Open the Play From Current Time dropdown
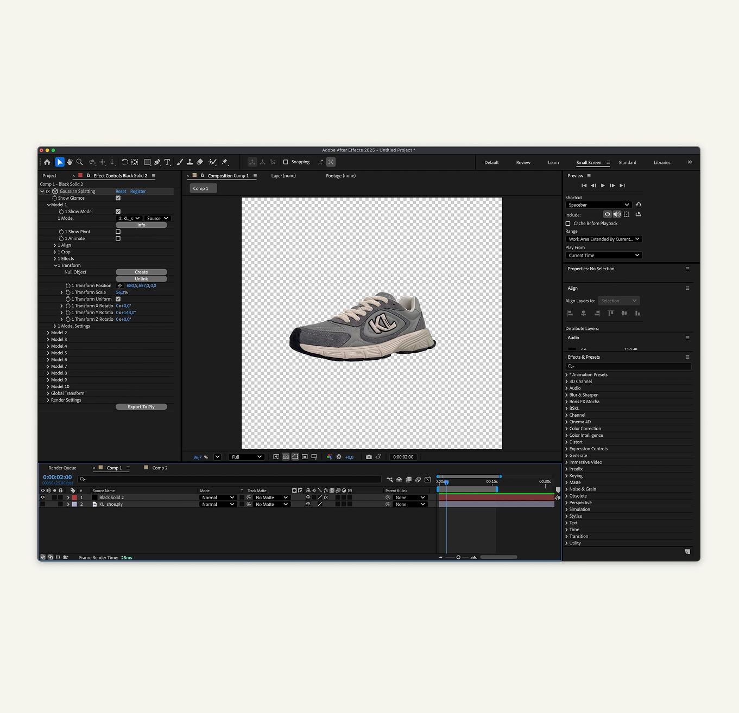 click(x=604, y=255)
